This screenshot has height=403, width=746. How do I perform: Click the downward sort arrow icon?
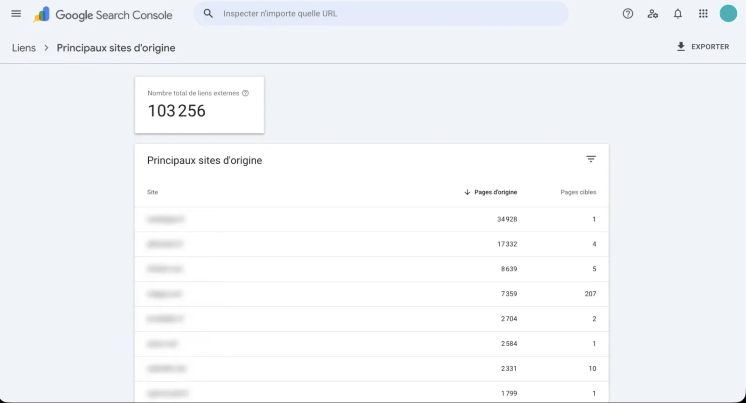pyautogui.click(x=467, y=192)
